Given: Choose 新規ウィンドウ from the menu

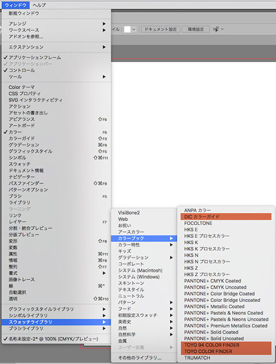Looking at the screenshot, I should click(x=56, y=13).
